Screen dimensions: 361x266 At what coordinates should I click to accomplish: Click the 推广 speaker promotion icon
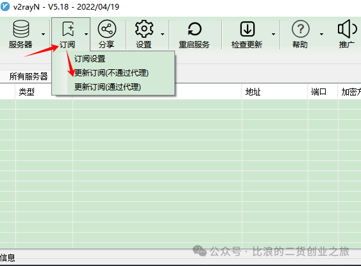(347, 29)
